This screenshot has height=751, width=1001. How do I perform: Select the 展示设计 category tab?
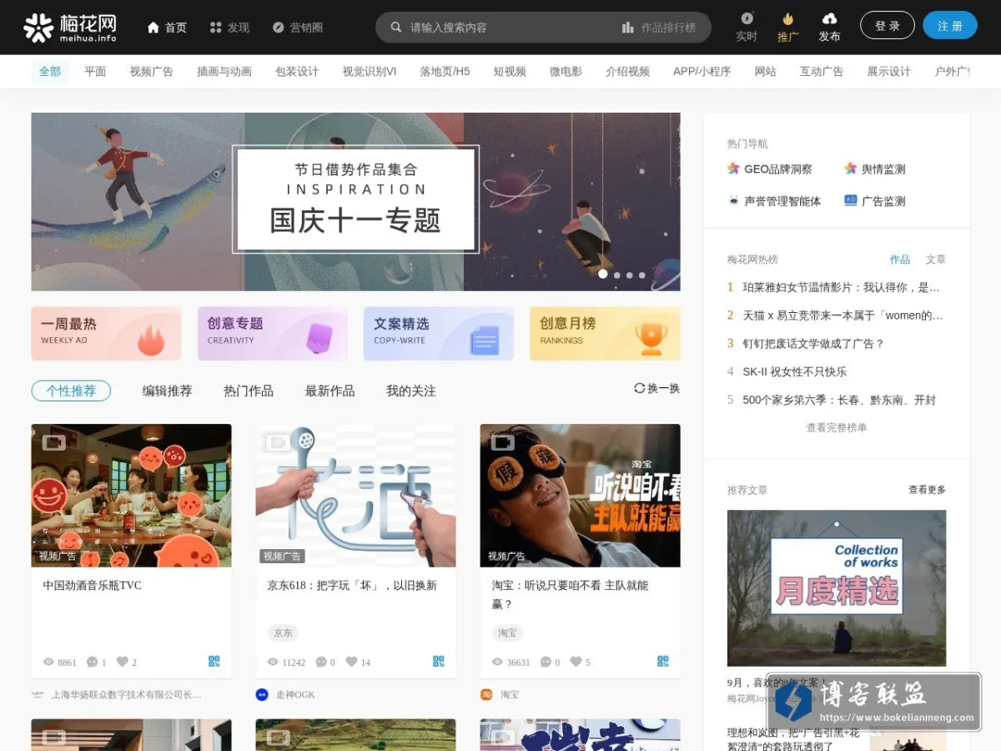(x=888, y=72)
